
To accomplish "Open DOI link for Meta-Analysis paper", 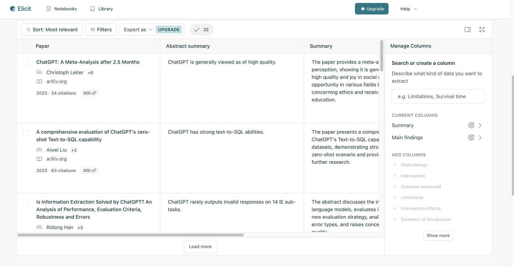I will [90, 93].
